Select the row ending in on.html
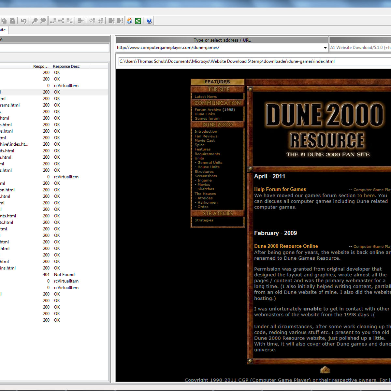 point(54,190)
